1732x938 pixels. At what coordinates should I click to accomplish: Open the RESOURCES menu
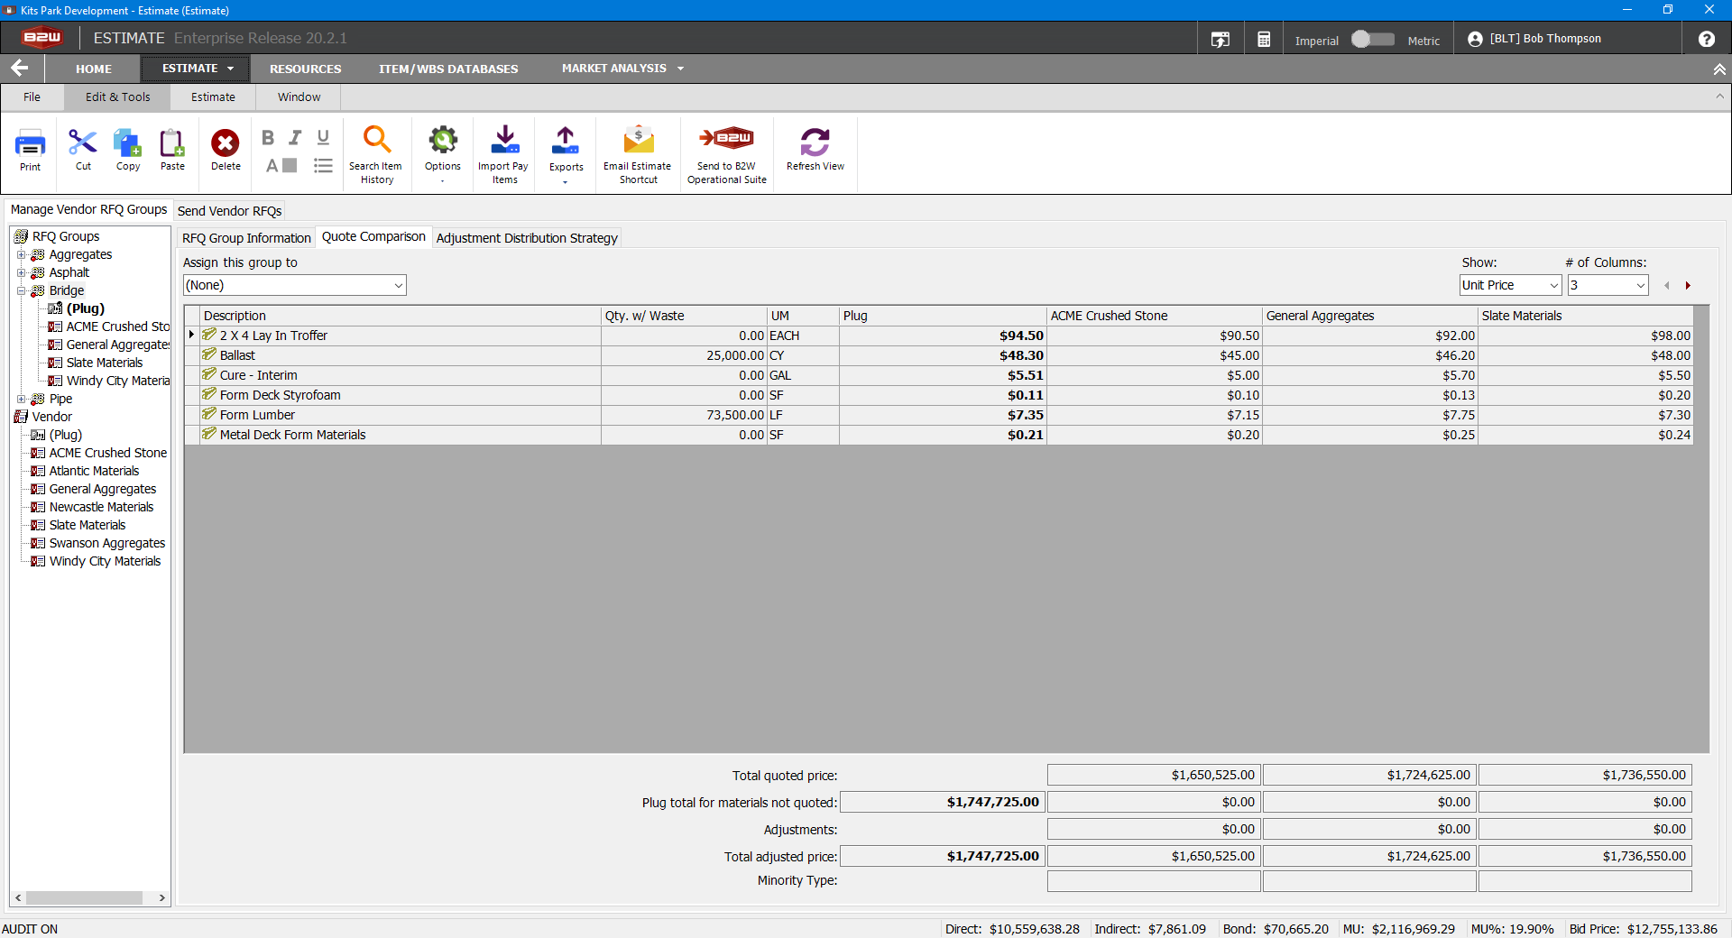pos(305,69)
